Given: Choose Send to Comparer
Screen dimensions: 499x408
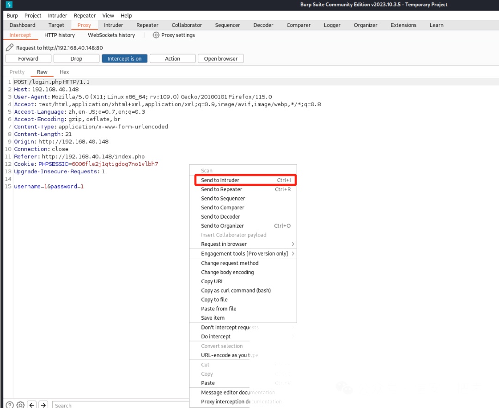Looking at the screenshot, I should pyautogui.click(x=243, y=207).
